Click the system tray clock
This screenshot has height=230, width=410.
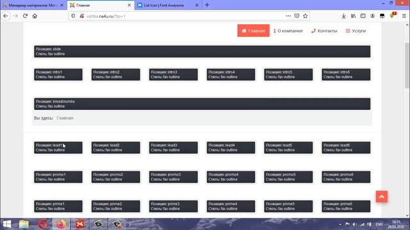(397, 224)
